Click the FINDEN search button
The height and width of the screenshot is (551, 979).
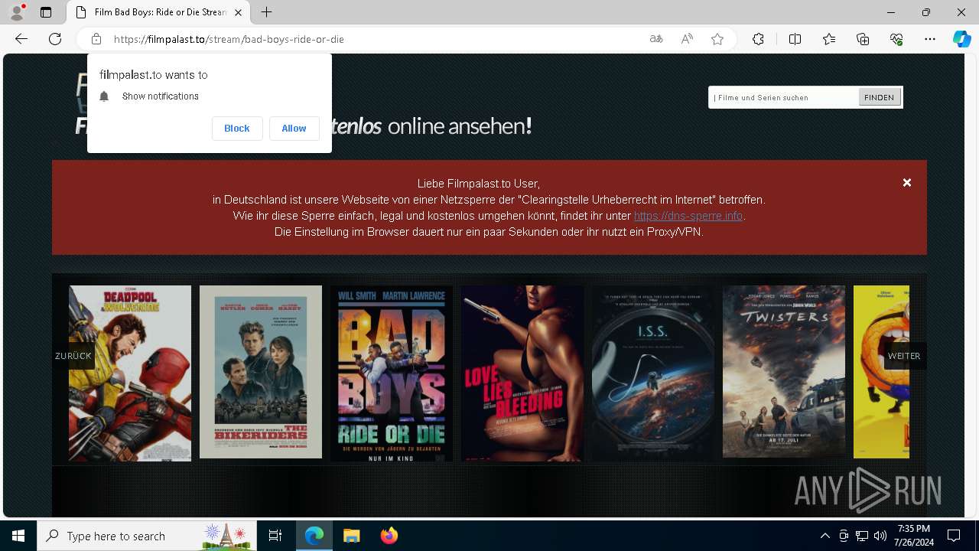coord(880,97)
